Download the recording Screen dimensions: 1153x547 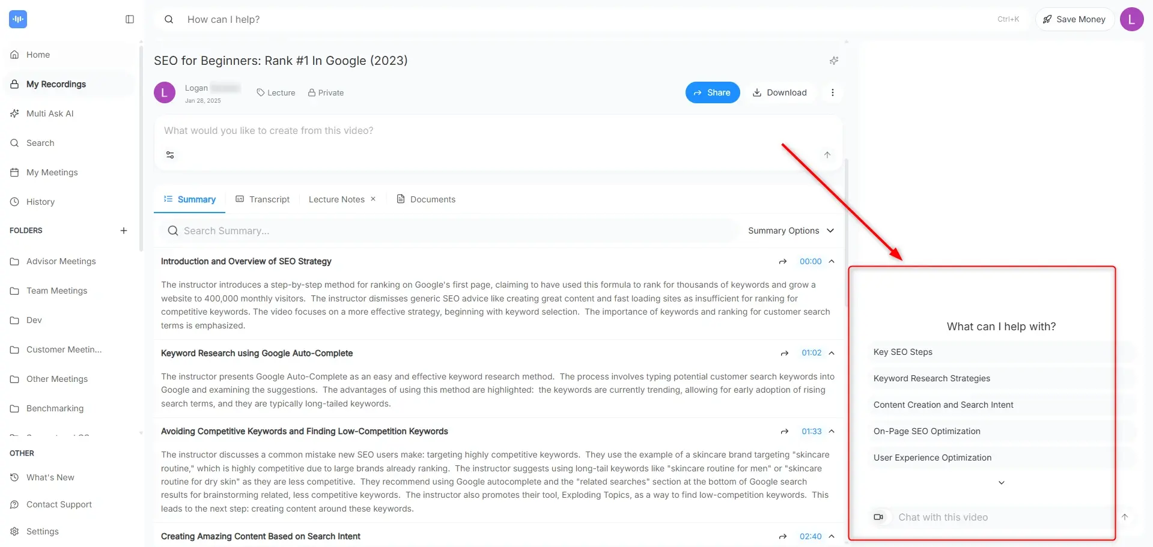click(780, 92)
